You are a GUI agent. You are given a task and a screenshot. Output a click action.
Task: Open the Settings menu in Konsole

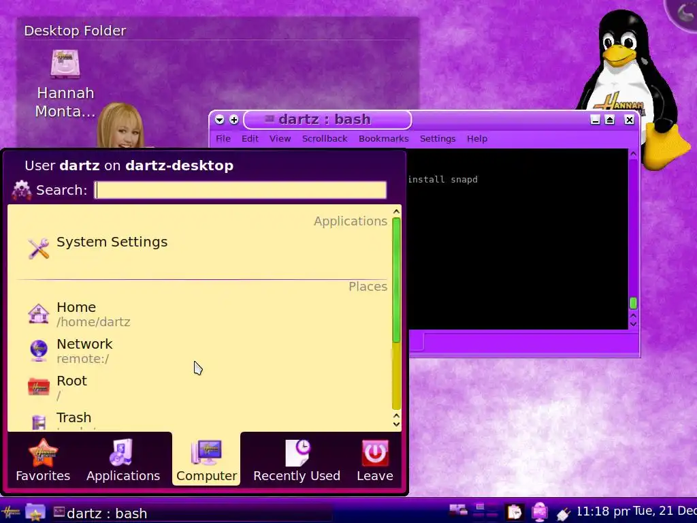click(438, 139)
